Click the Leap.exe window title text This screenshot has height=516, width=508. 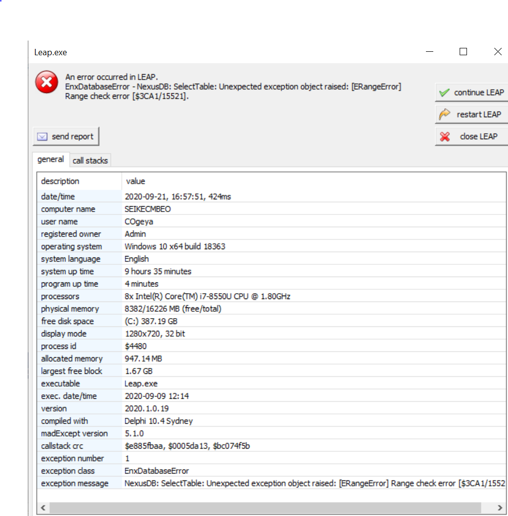point(50,52)
